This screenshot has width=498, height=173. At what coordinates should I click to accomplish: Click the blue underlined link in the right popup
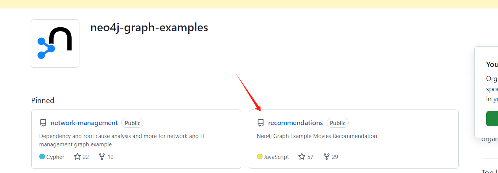coord(495,99)
